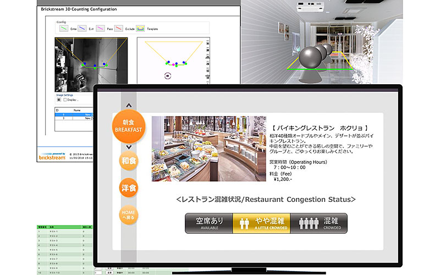The height and width of the screenshot is (275, 440).
Task: Click the down chevron below the Breakfast button
Action: point(129,147)
